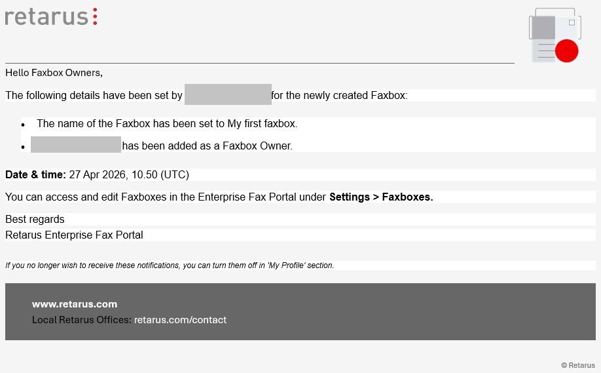Open the www.retarus.com link
Viewport: 601px width, 373px height.
point(75,304)
